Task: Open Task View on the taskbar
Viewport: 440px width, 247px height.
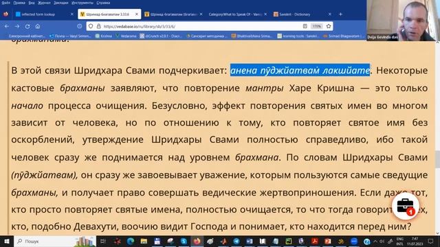Action: click(102, 241)
